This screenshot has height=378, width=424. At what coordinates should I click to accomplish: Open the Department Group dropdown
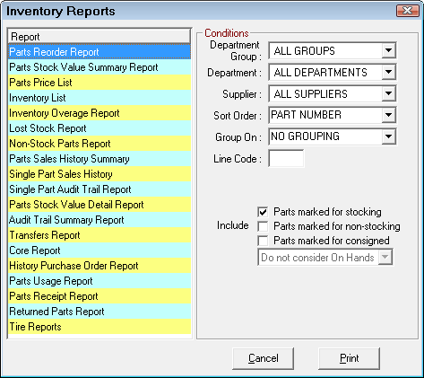point(388,50)
